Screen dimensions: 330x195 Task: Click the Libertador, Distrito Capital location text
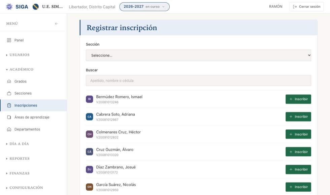click(92, 7)
